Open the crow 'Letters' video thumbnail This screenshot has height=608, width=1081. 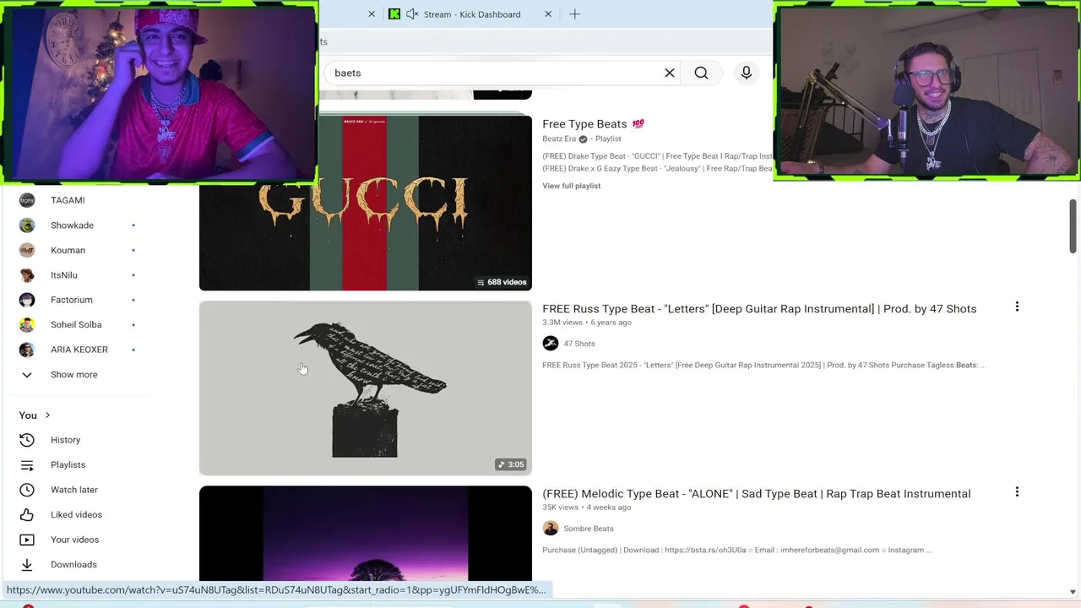pos(366,388)
